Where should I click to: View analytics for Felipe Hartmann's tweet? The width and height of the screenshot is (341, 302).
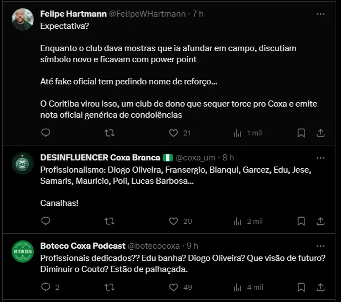[237, 133]
